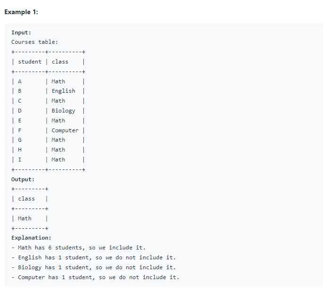The height and width of the screenshot is (289, 323).
Task: Click student letter 'H' in the table
Action: tap(20, 150)
